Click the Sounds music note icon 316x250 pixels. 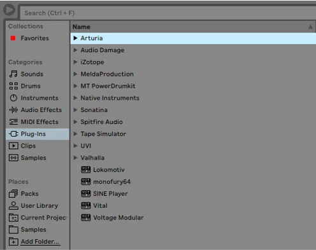13,74
